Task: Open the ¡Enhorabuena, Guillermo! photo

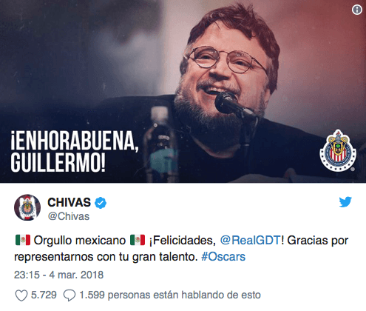Action: tap(183, 91)
